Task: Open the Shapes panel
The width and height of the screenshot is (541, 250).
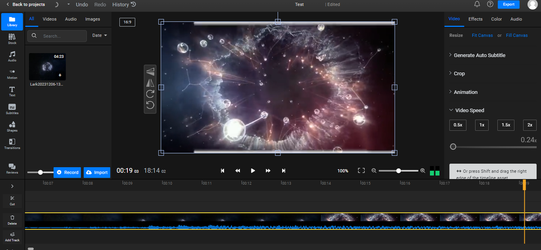Action: point(12,126)
